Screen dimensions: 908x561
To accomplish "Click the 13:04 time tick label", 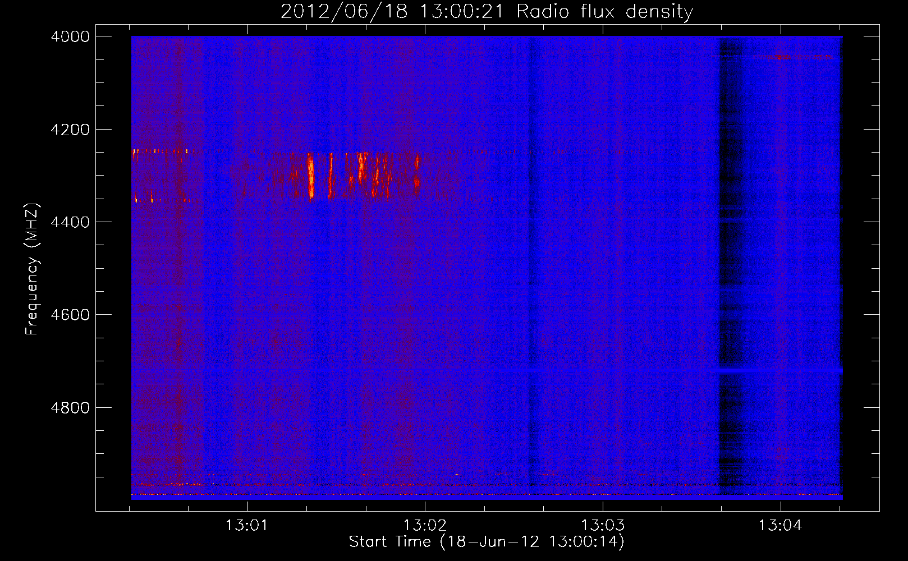I will pyautogui.click(x=781, y=526).
